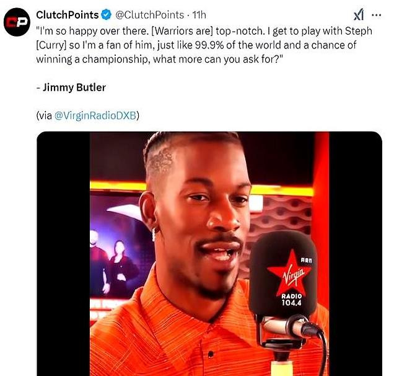Image resolution: width=394 pixels, height=376 pixels.
Task: Click the ARN label on the microphone
Action: pyautogui.click(x=307, y=261)
